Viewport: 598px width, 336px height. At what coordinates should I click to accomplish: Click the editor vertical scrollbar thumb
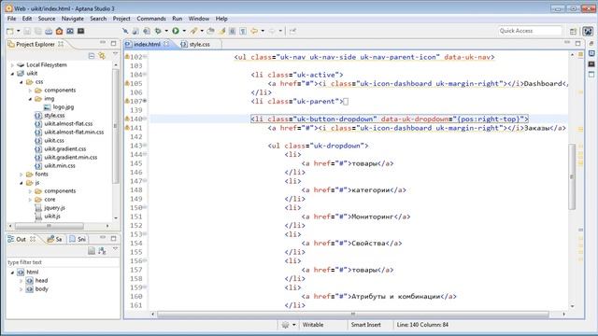(x=572, y=176)
